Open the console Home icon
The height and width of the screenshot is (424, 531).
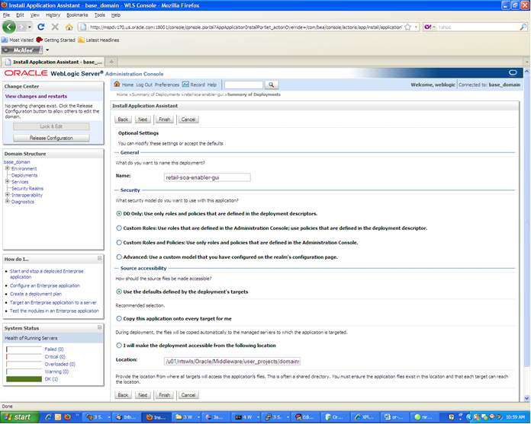coord(117,84)
